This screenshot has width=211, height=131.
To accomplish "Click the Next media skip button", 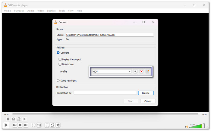I will point(26,125).
